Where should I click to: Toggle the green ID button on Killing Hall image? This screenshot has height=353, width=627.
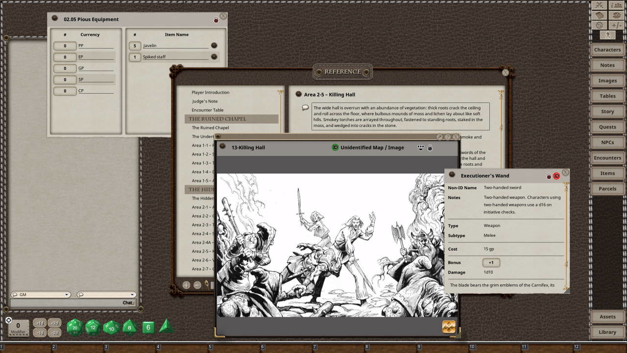335,147
